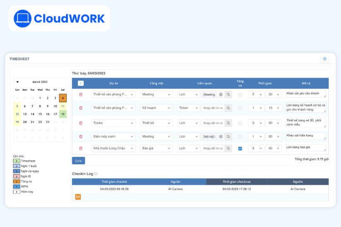341x227 pixels.
Task: Click the CloudWORK logo
Action: point(59,19)
